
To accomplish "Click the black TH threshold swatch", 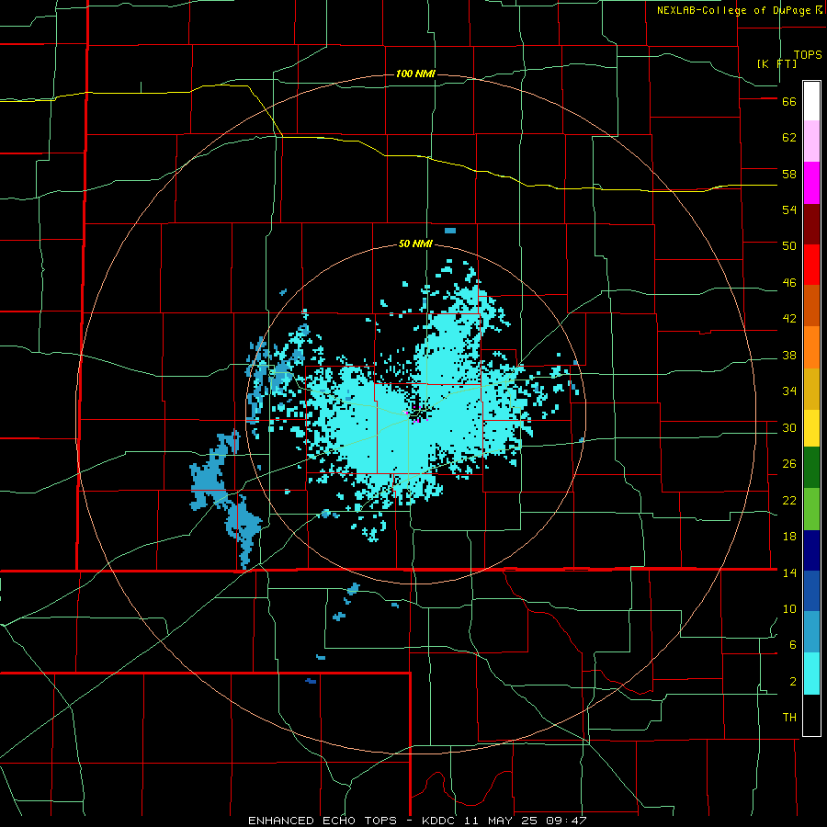I will point(811,715).
